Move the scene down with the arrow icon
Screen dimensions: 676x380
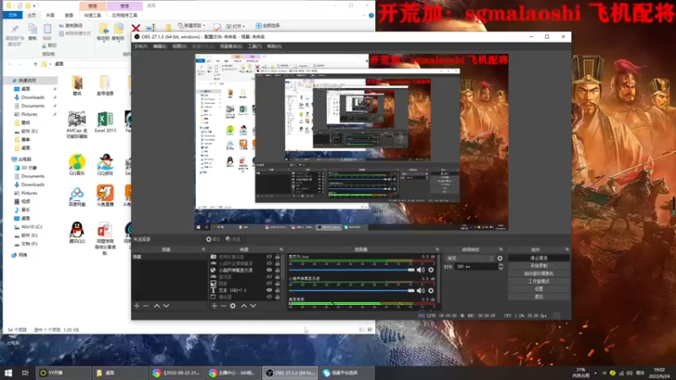(166, 306)
